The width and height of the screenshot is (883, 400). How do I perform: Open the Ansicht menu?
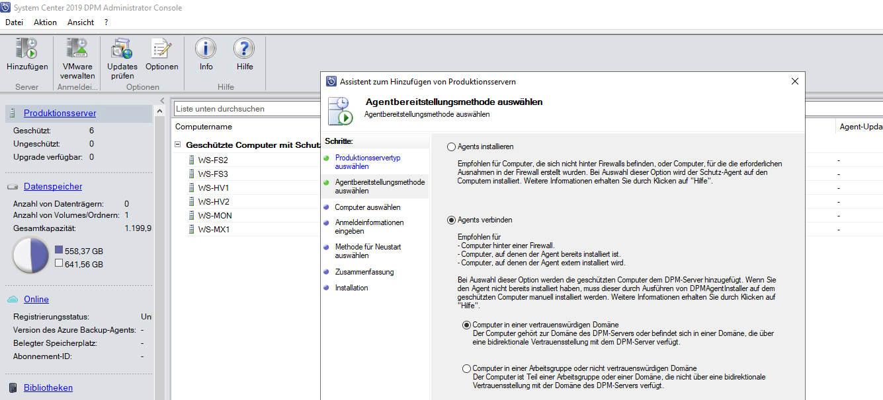tap(81, 22)
